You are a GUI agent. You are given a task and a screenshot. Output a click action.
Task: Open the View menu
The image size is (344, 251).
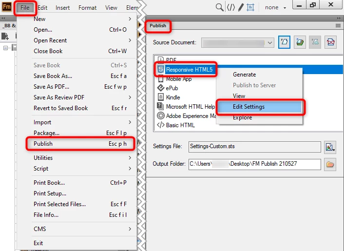click(x=111, y=8)
